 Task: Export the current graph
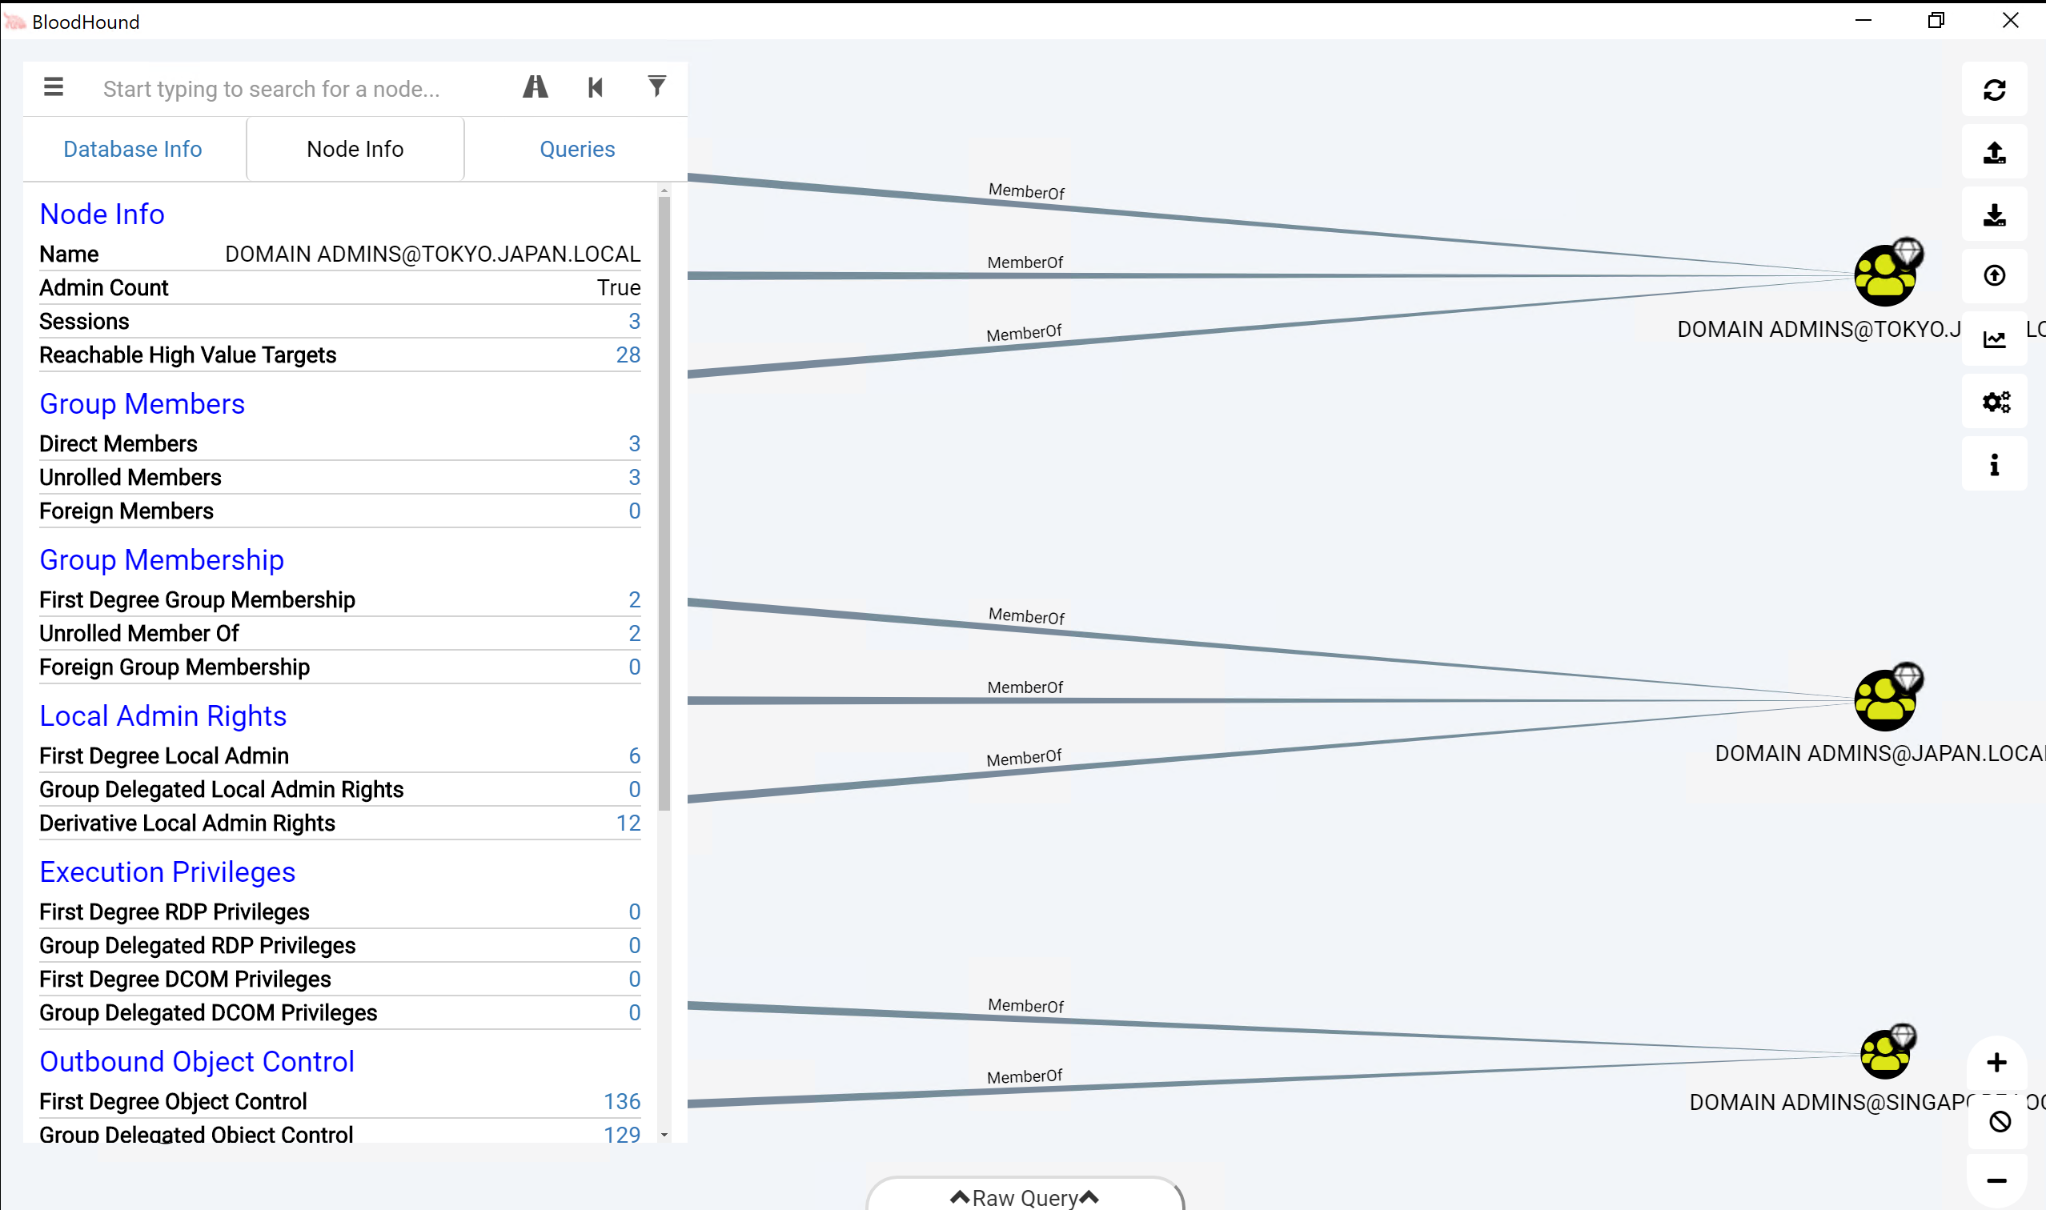tap(1995, 215)
